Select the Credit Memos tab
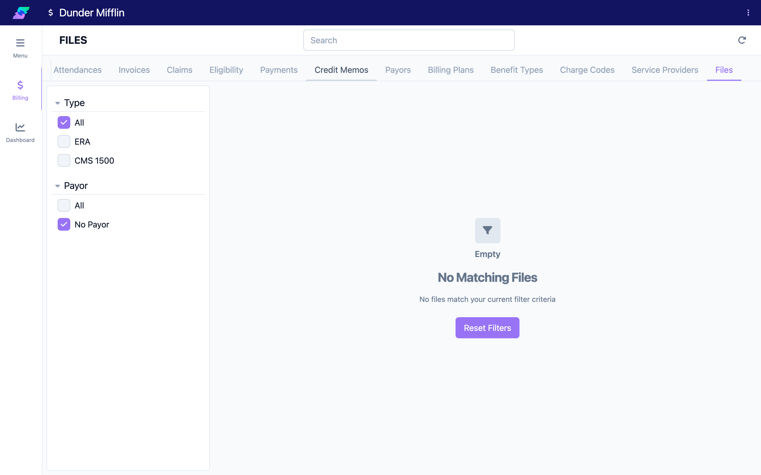The image size is (761, 475). [x=341, y=70]
